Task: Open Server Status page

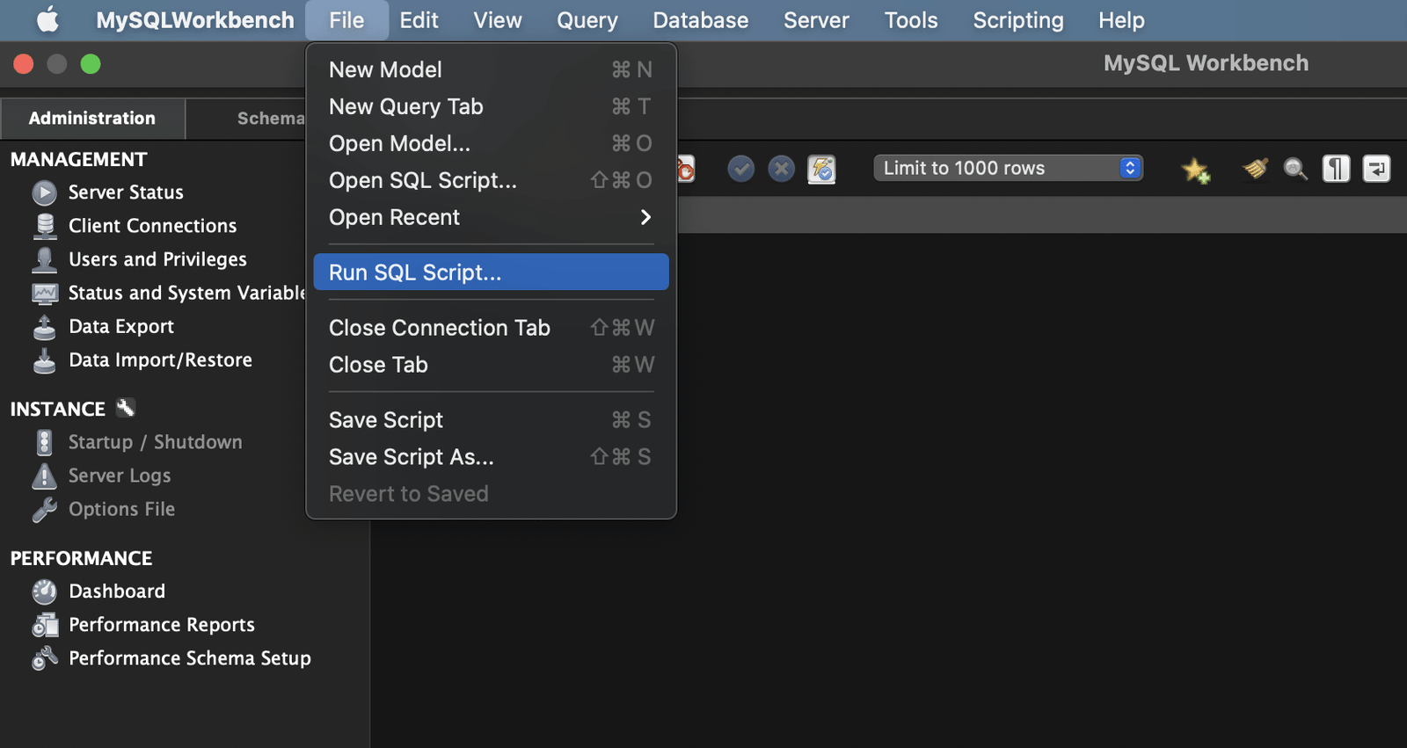Action: click(126, 192)
